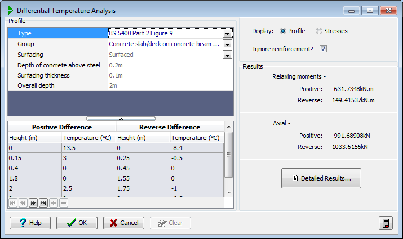This screenshot has height=239, width=403.
Task: Maximize the Differential Temperature Analysis window
Action: pos(370,11)
